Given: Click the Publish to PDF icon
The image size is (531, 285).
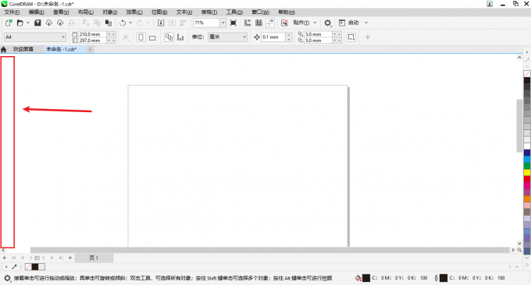Looking at the screenshot, I should [184, 23].
